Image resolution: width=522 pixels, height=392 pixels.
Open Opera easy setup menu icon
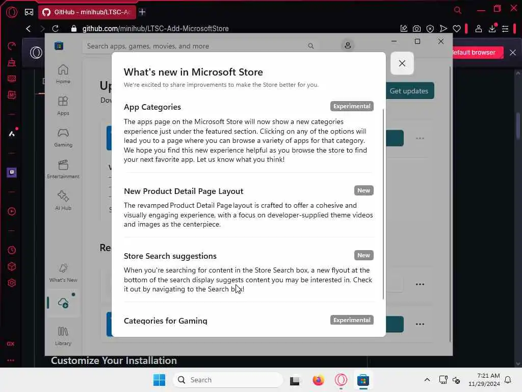click(x=505, y=29)
